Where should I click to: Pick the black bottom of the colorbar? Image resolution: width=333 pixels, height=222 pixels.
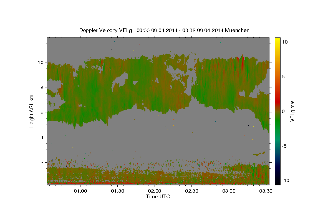[x=277, y=182]
